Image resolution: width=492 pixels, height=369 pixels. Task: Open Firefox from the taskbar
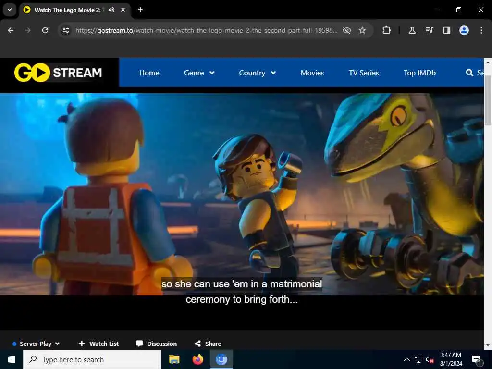pos(197,359)
